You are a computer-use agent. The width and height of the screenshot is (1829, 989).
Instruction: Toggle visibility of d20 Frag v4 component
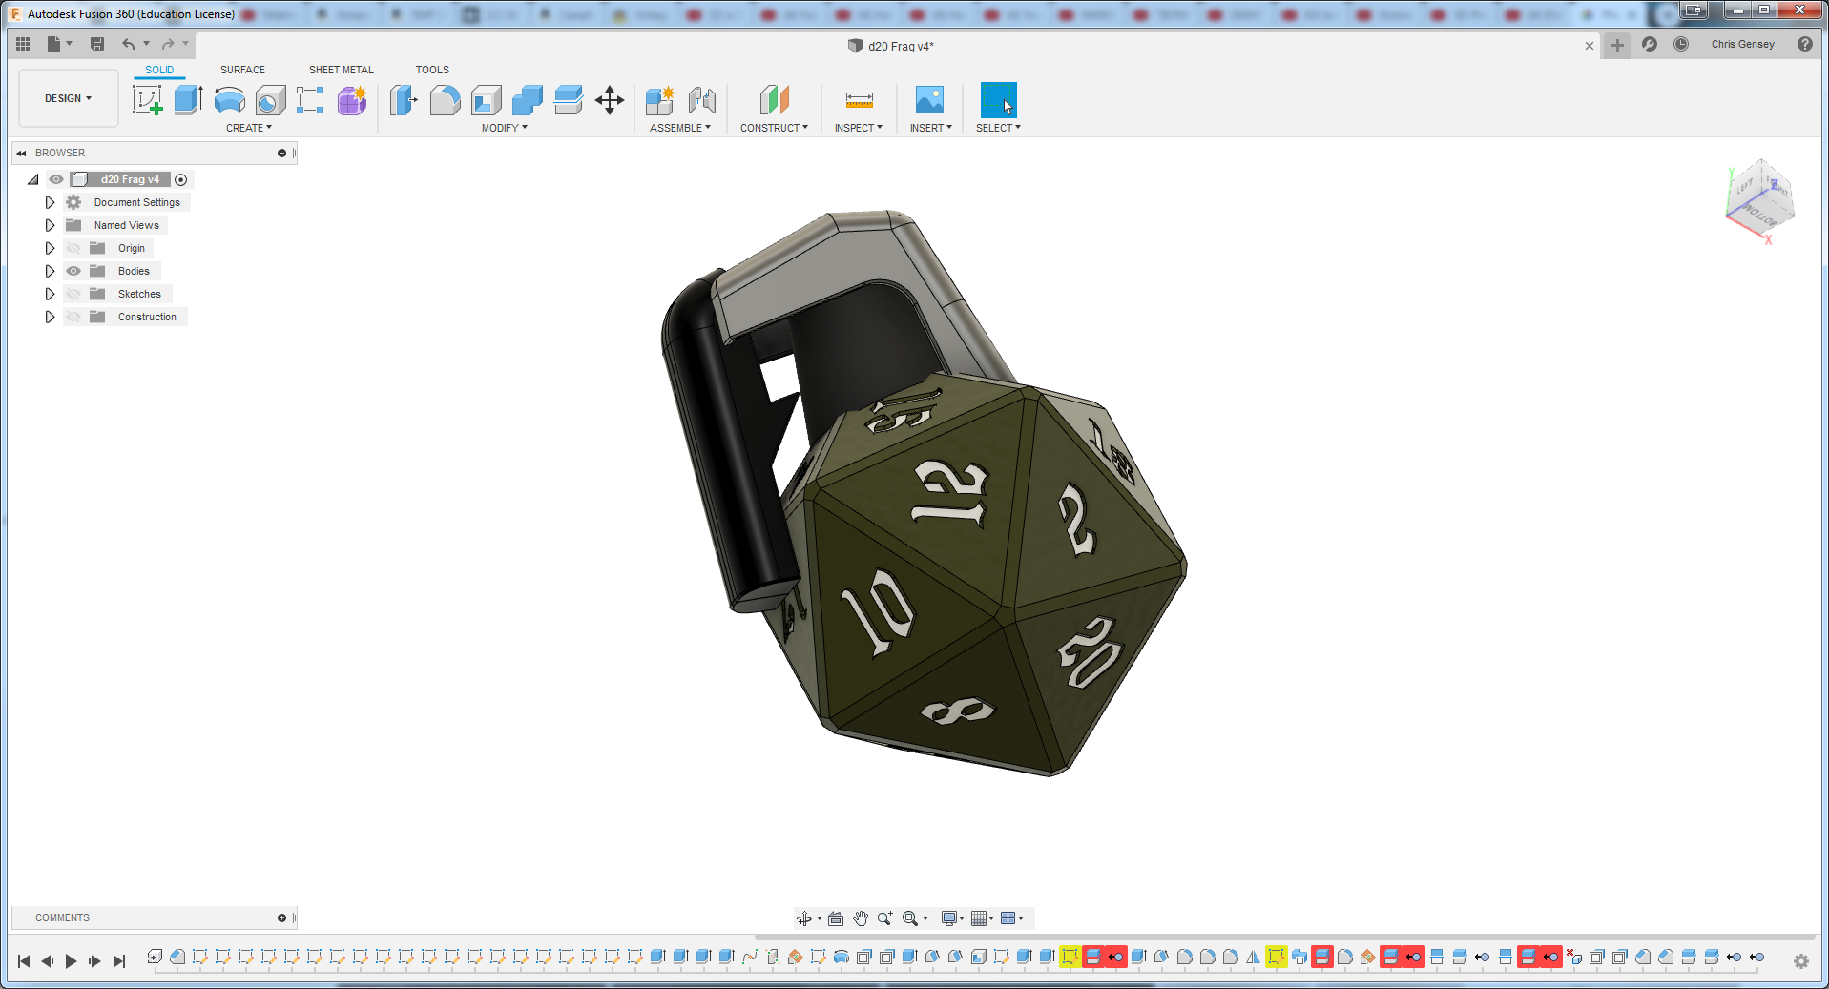pyautogui.click(x=56, y=179)
